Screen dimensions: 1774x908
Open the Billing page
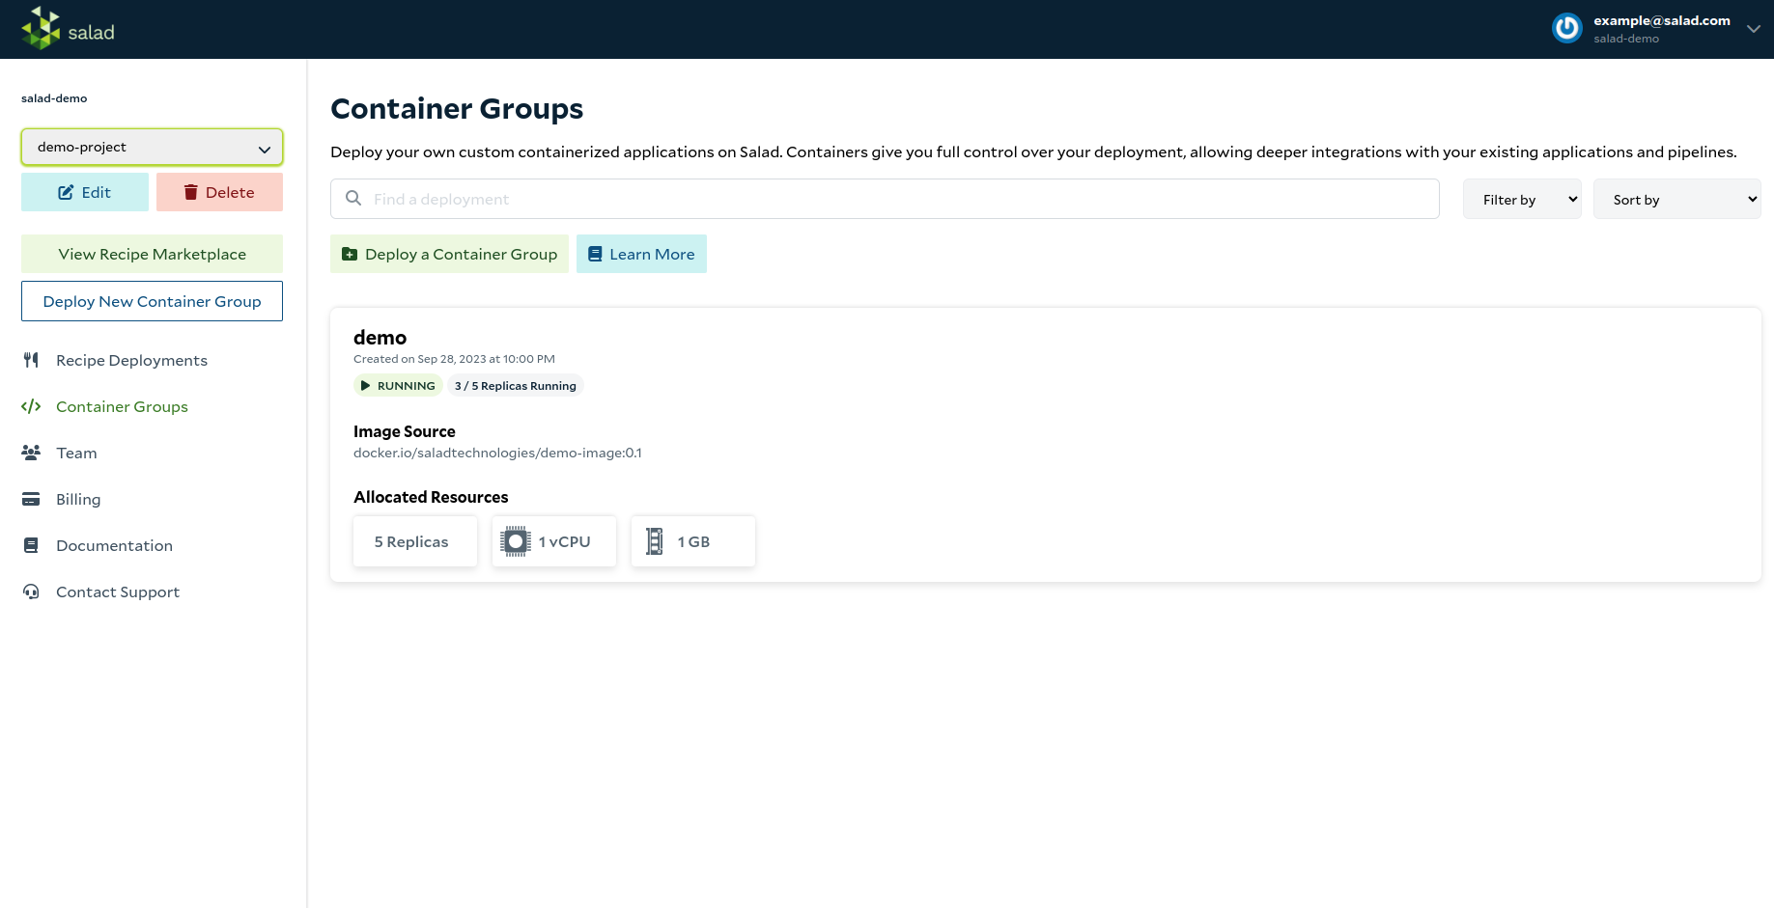(78, 499)
